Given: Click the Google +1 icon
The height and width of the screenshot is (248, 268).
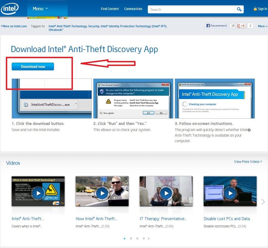Looking at the screenshot, I should pos(241,26).
